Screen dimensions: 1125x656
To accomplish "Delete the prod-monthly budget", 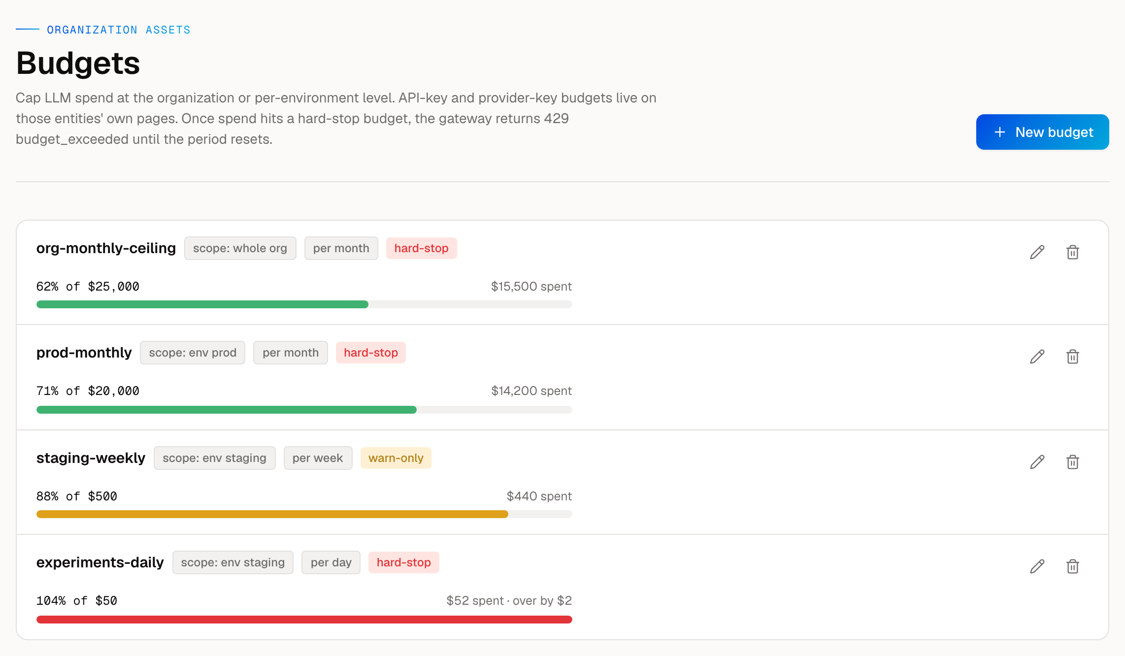I will [x=1072, y=357].
